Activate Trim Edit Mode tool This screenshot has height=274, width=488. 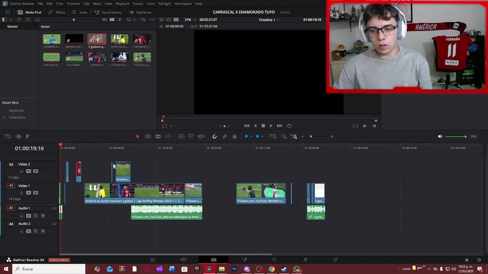(148, 136)
